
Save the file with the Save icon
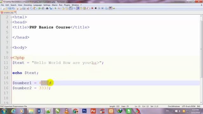click(x=10, y=9)
